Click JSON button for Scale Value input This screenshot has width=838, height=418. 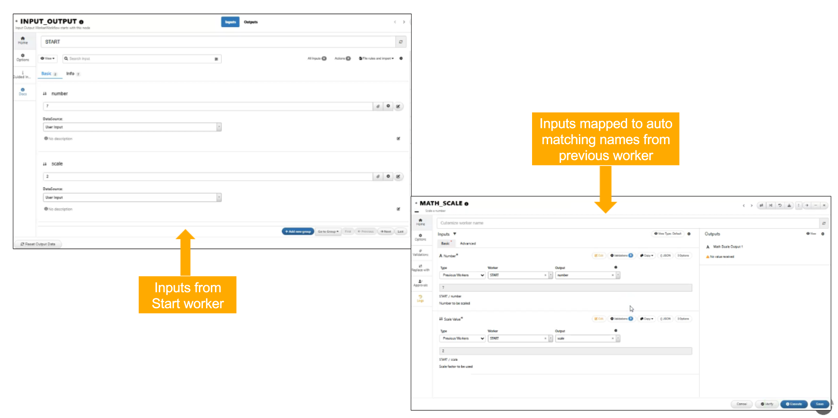(665, 319)
